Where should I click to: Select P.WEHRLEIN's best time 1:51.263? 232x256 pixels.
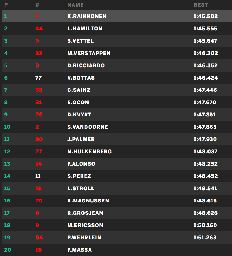click(x=206, y=238)
